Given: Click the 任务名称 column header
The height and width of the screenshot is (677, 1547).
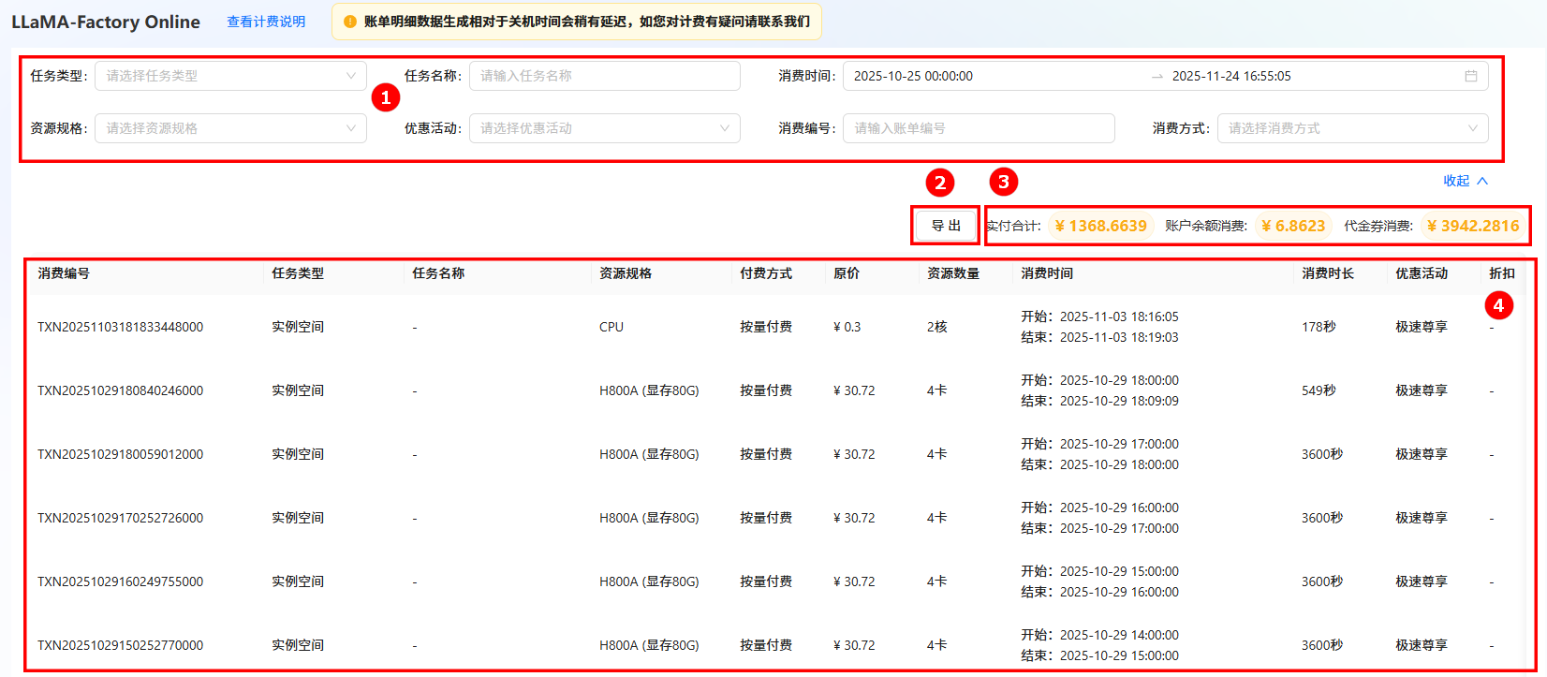Looking at the screenshot, I should pyautogui.click(x=438, y=273).
